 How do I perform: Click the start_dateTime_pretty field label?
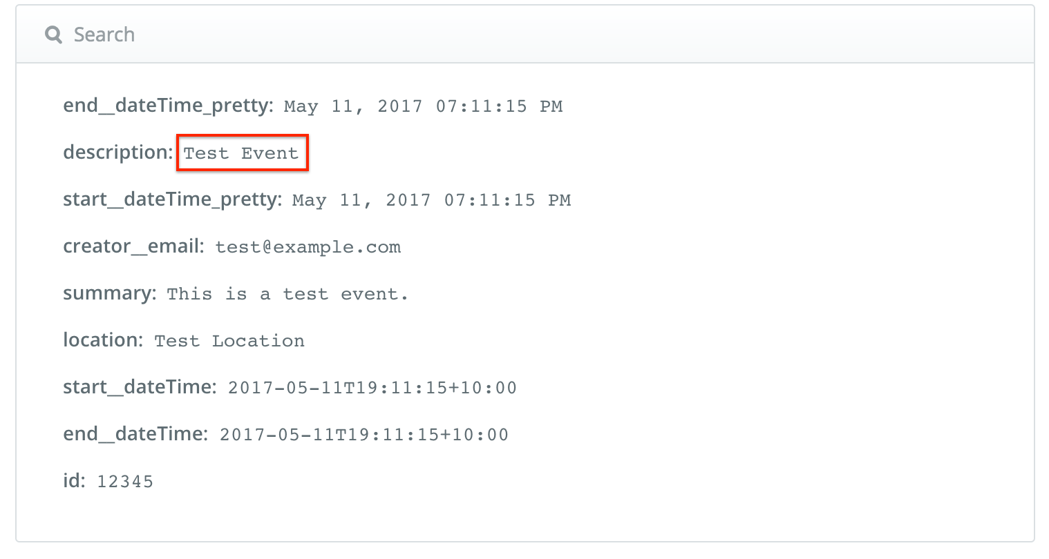click(173, 199)
